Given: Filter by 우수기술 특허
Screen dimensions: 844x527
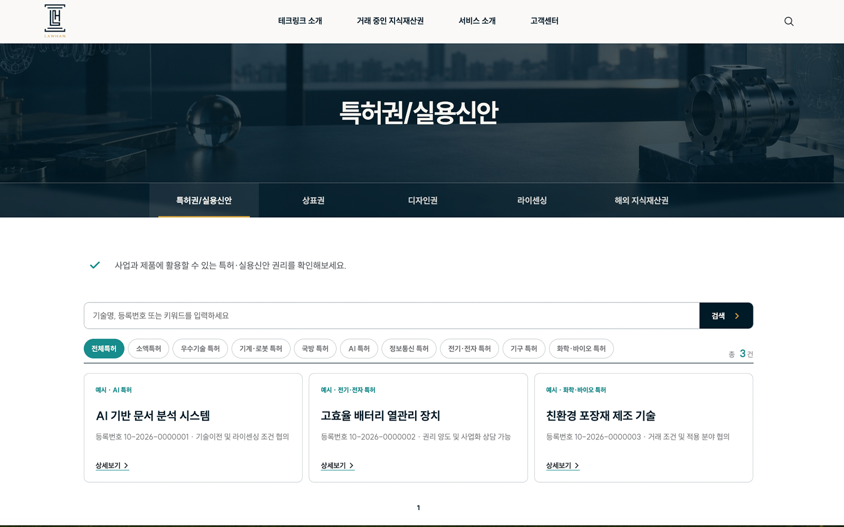Looking at the screenshot, I should click(200, 349).
